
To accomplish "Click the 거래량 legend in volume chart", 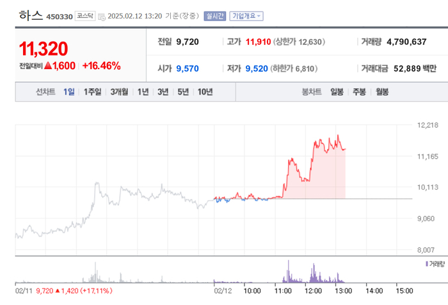I will (435, 264).
